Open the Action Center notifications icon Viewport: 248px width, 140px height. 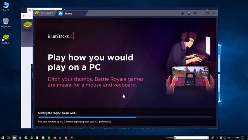[243, 138]
